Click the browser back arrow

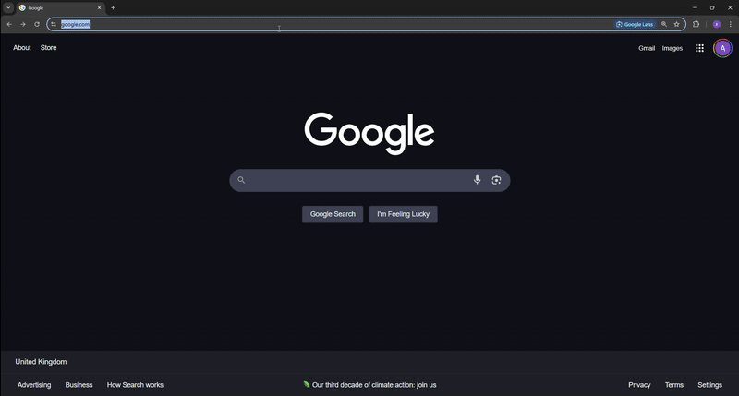pos(9,24)
